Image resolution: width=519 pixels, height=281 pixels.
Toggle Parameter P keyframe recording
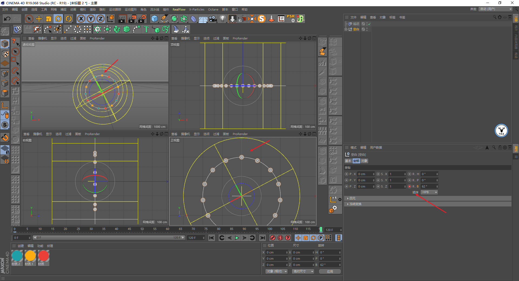tap(321, 238)
